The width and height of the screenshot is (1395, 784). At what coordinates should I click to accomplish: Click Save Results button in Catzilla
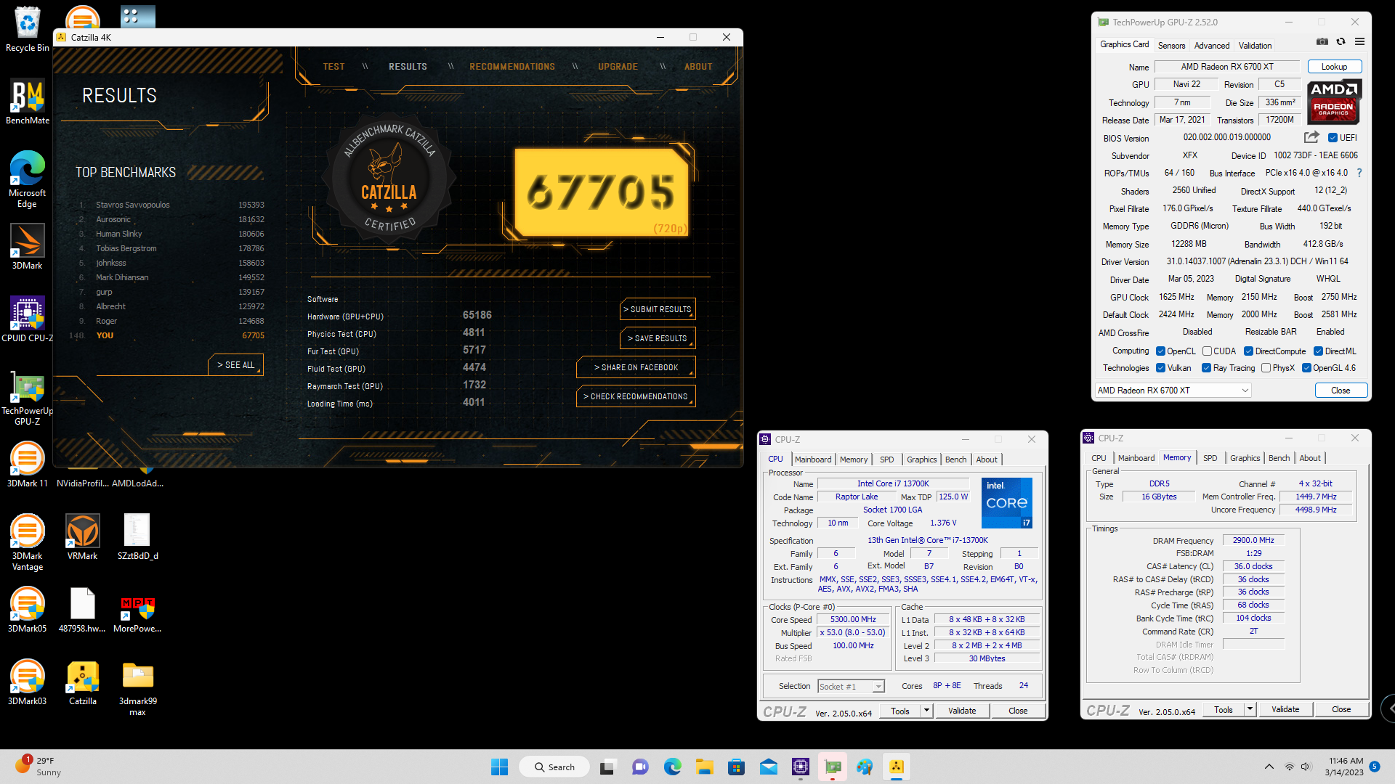[x=658, y=338]
